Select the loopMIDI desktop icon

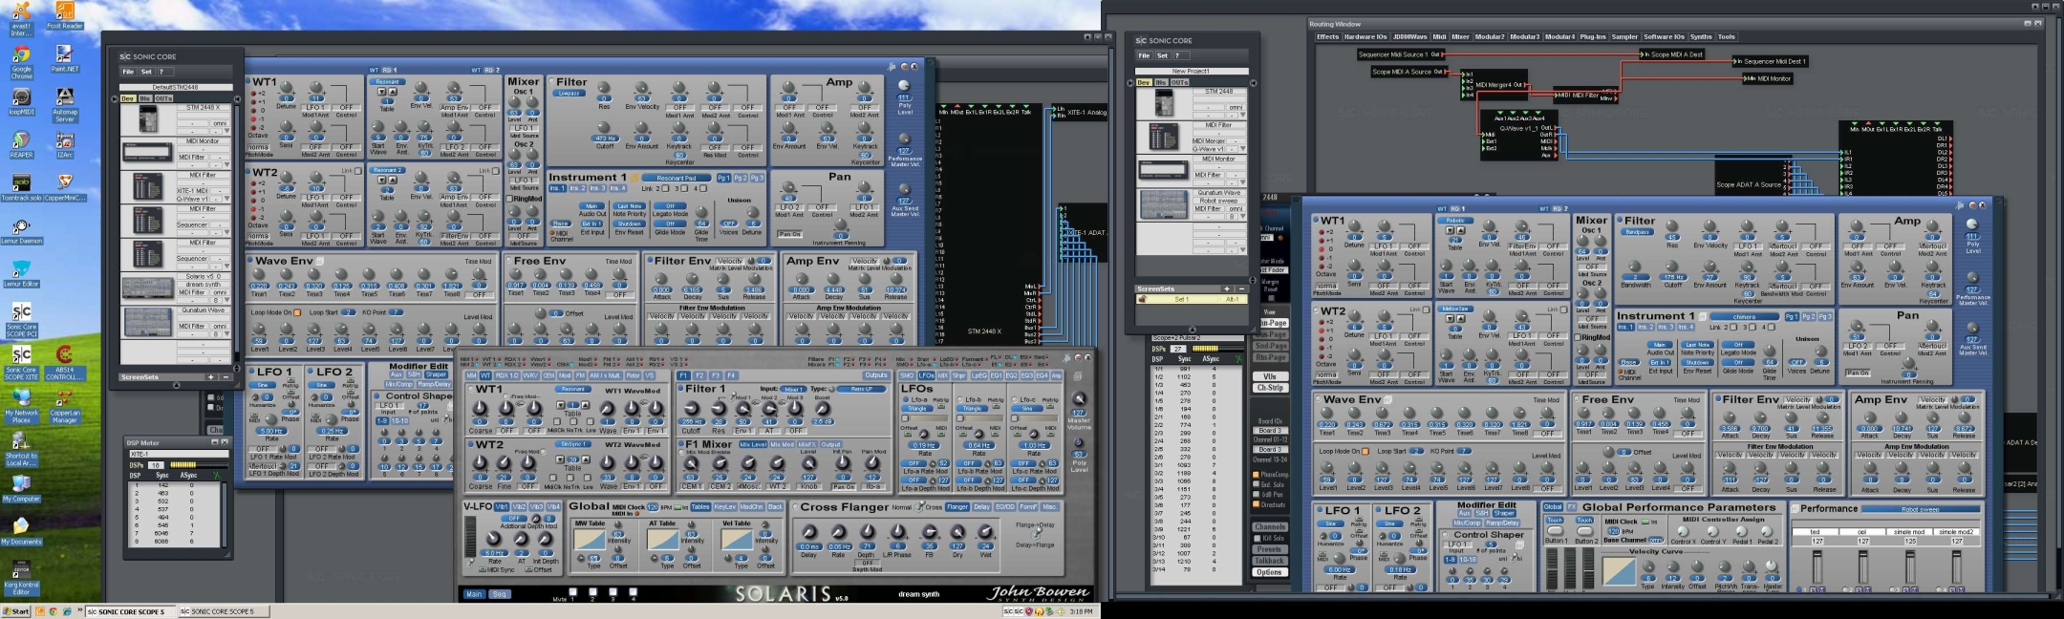(21, 102)
